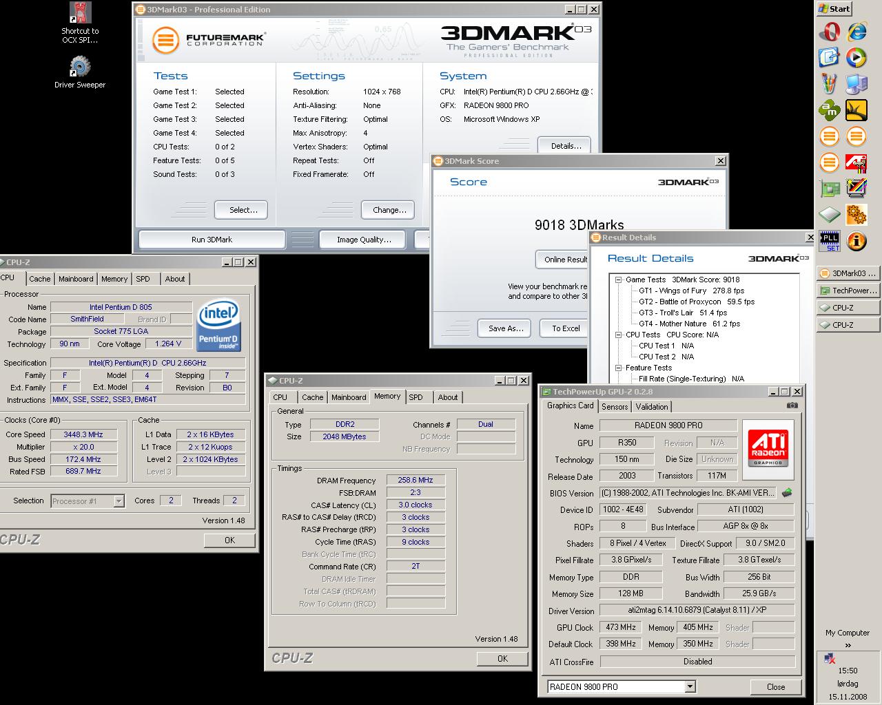Screen dimensions: 882x705
Task: Switch to the TechPower... taskbar button
Action: 848,291
